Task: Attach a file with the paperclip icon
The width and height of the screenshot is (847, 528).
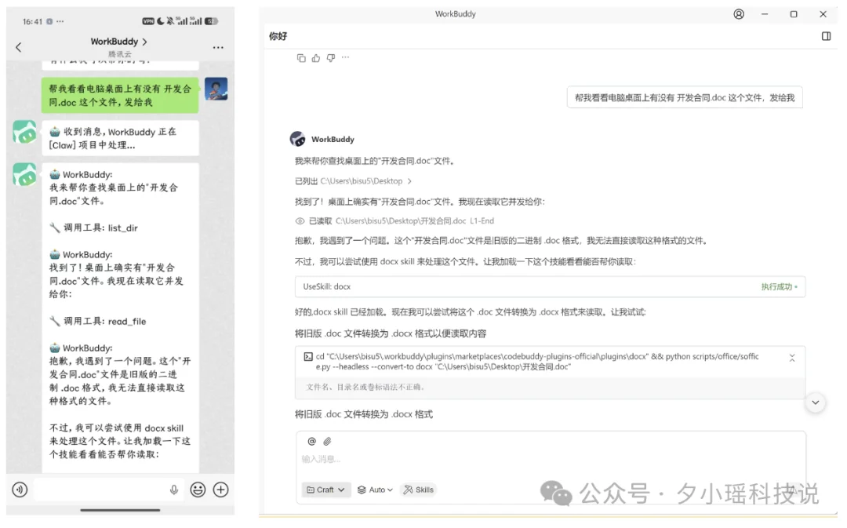Action: [327, 441]
